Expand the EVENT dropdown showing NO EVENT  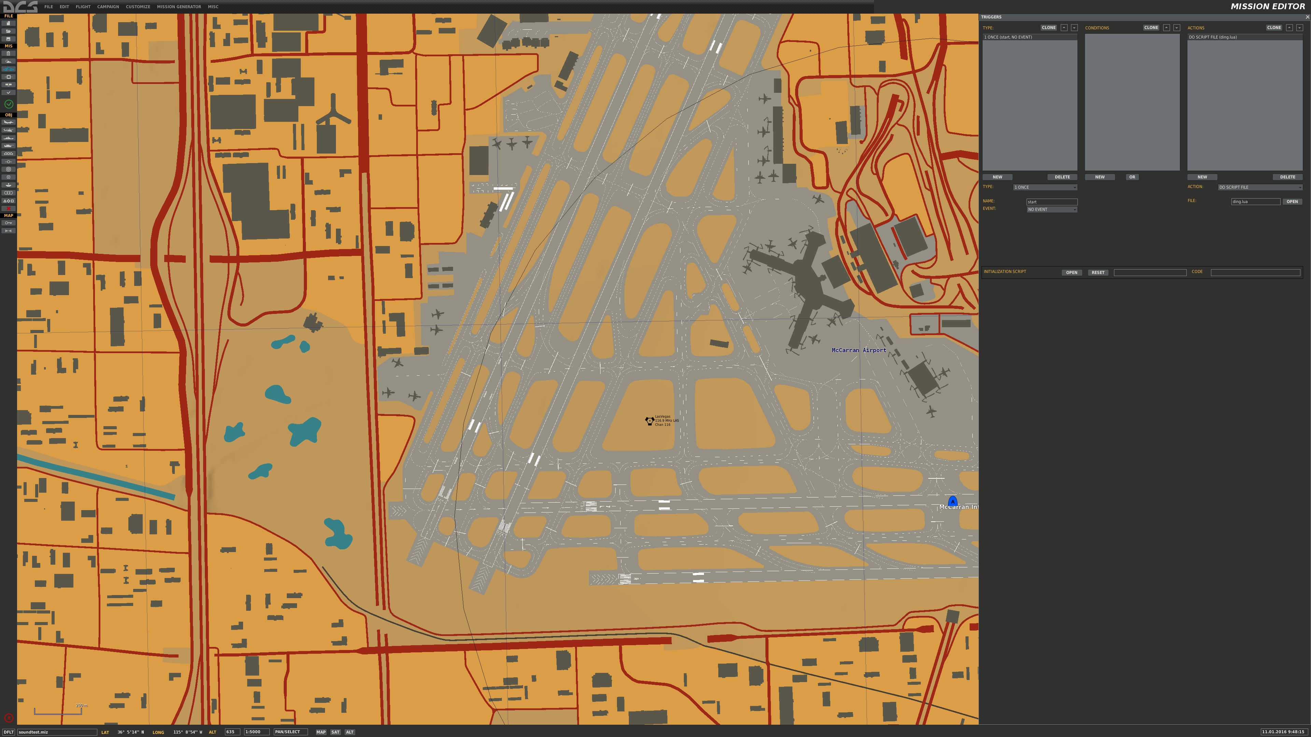(1052, 209)
